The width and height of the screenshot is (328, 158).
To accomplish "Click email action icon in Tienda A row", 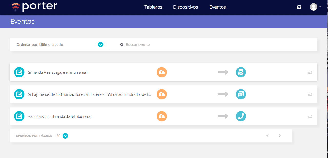I will pyautogui.click(x=241, y=72).
